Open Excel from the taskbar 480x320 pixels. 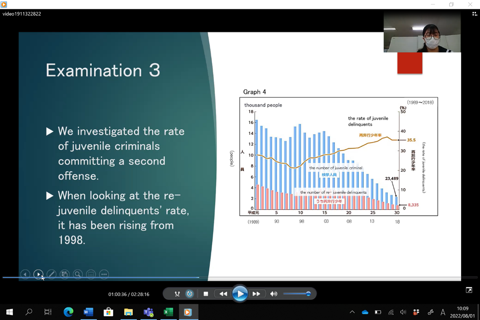point(168,312)
